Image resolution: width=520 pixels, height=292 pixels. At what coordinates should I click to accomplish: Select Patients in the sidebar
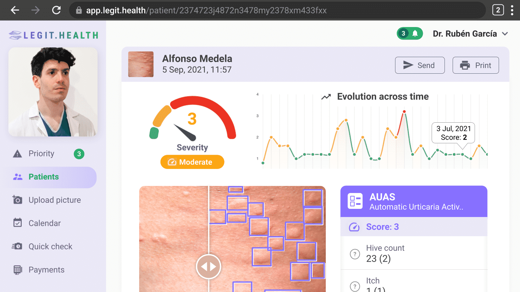(51, 177)
